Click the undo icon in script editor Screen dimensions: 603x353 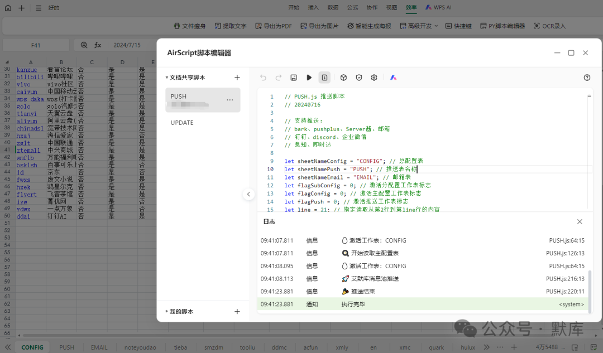263,78
